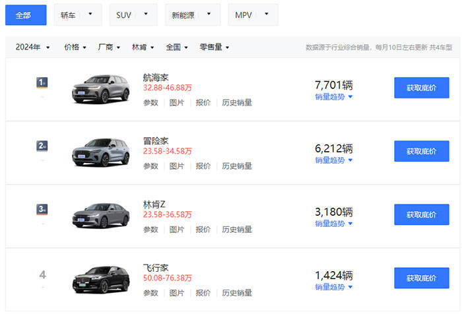Viewport: 462px width, 314px height.
Task: Click the 3,180辆 sales figure
Action: click(x=334, y=212)
